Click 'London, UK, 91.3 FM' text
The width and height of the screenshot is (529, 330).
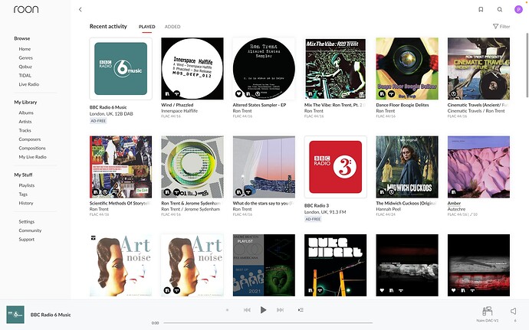[x=325, y=212]
